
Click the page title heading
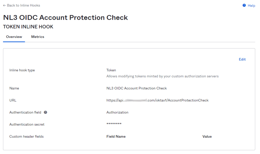65,17
